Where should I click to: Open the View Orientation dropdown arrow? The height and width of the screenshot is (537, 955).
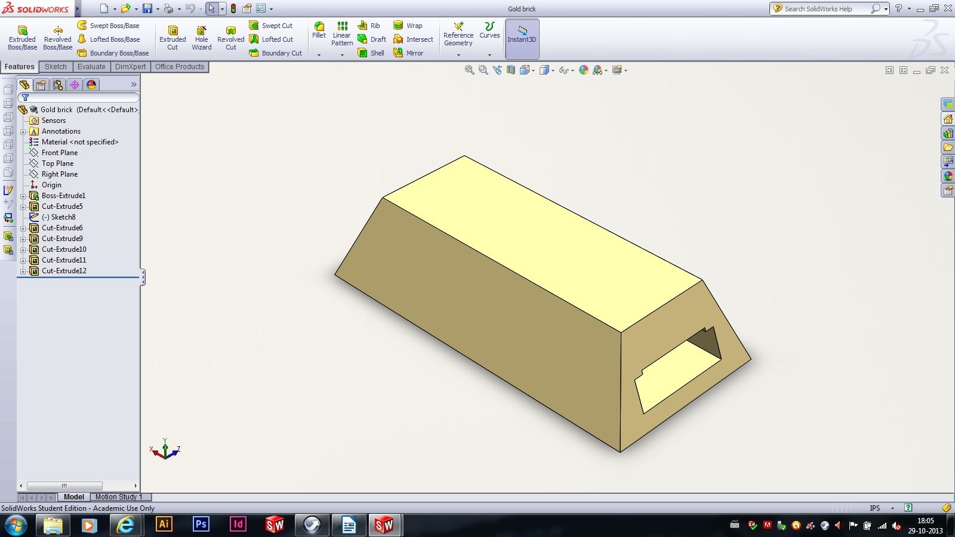click(533, 70)
